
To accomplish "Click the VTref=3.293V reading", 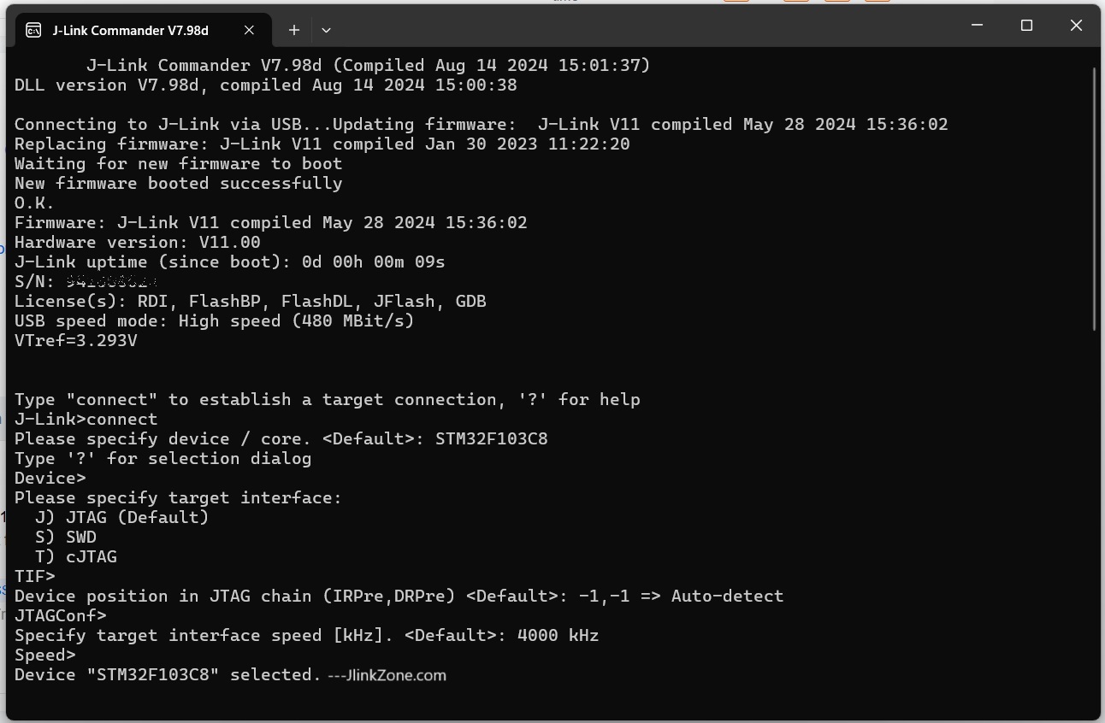I will tap(76, 341).
